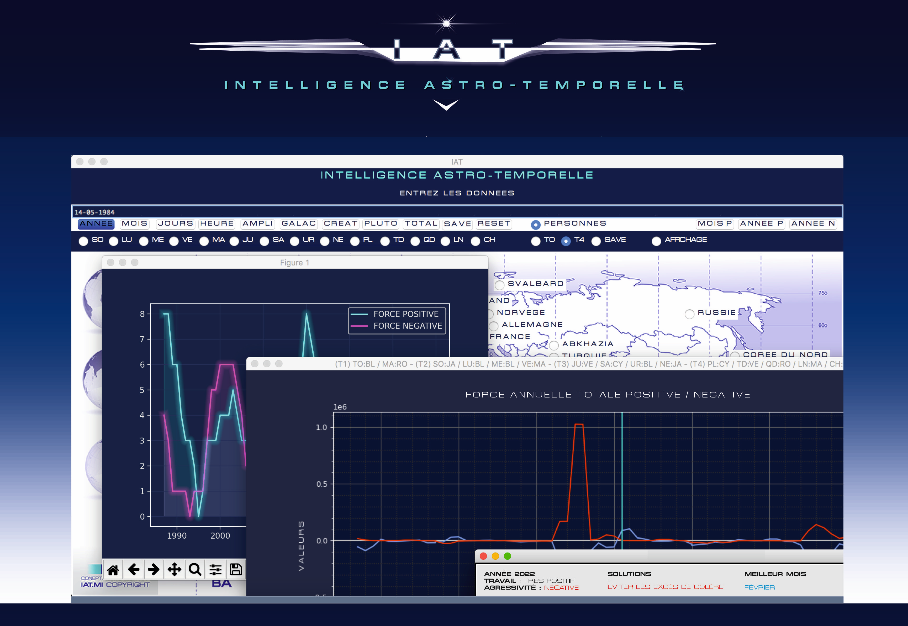Pick the SA radio button

pyautogui.click(x=264, y=241)
